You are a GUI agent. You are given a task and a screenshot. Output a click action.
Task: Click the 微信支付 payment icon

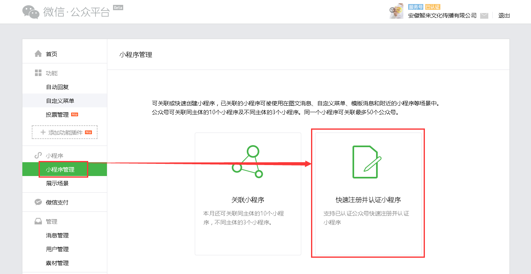38,202
